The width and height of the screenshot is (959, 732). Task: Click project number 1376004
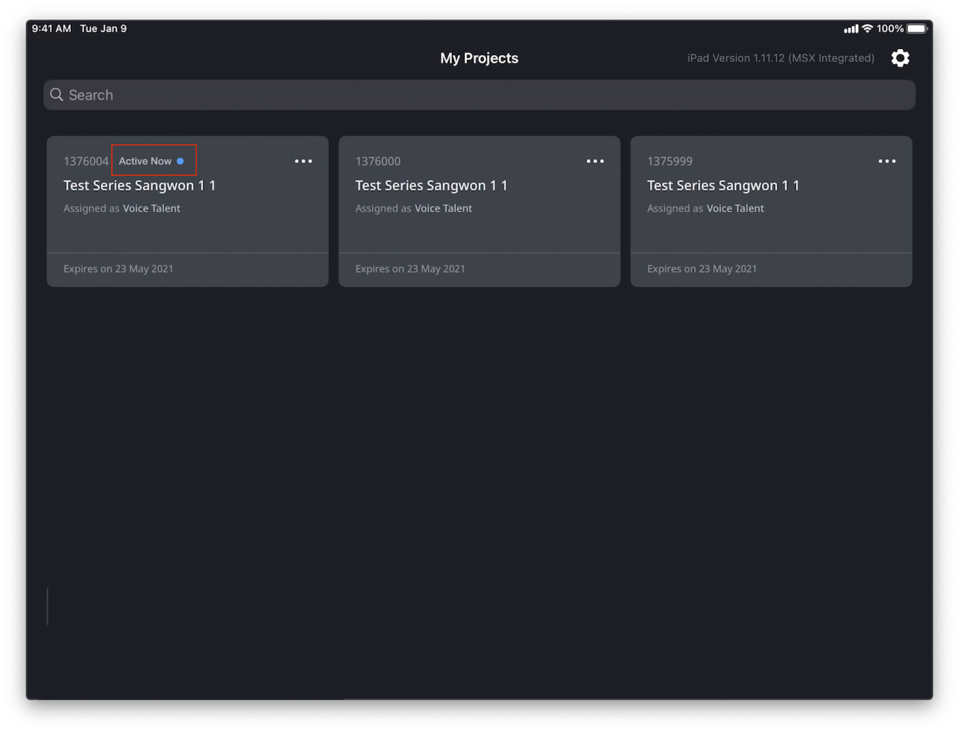[x=86, y=161]
